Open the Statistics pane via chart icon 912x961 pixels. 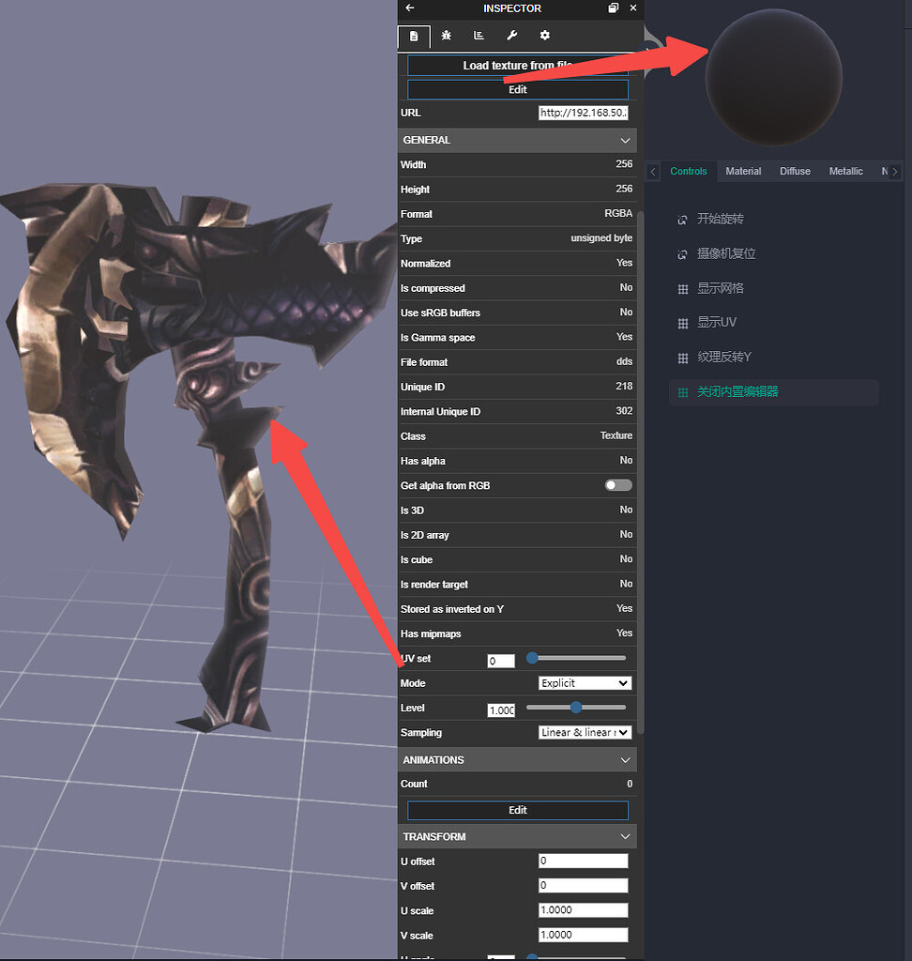479,36
